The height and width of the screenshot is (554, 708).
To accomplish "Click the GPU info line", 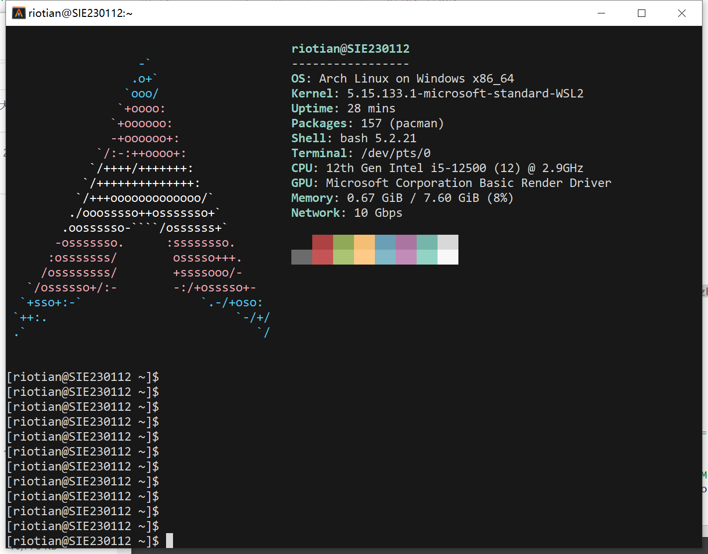I will pyautogui.click(x=451, y=183).
